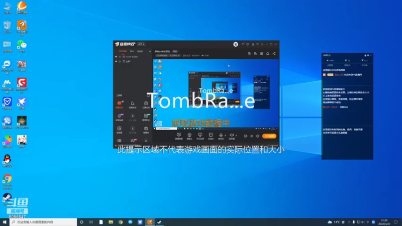Expand the speaker options arrow
The width and height of the screenshot is (402, 226).
(236, 135)
